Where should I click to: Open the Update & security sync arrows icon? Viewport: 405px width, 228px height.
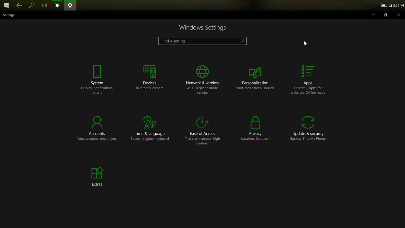point(308,122)
